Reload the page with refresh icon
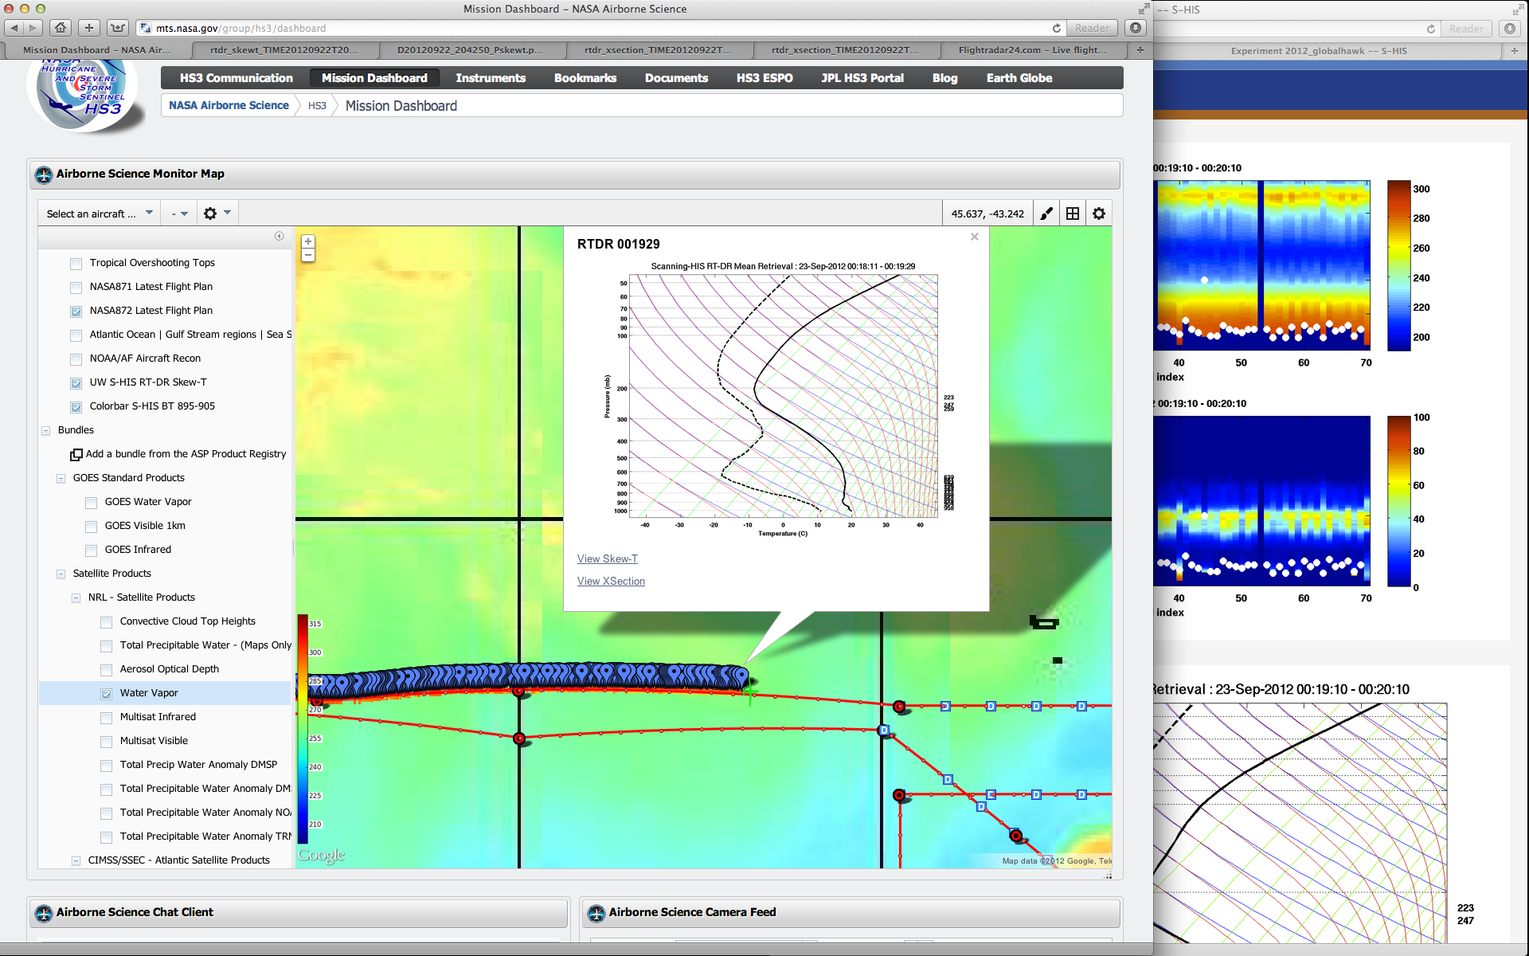 tap(1057, 28)
